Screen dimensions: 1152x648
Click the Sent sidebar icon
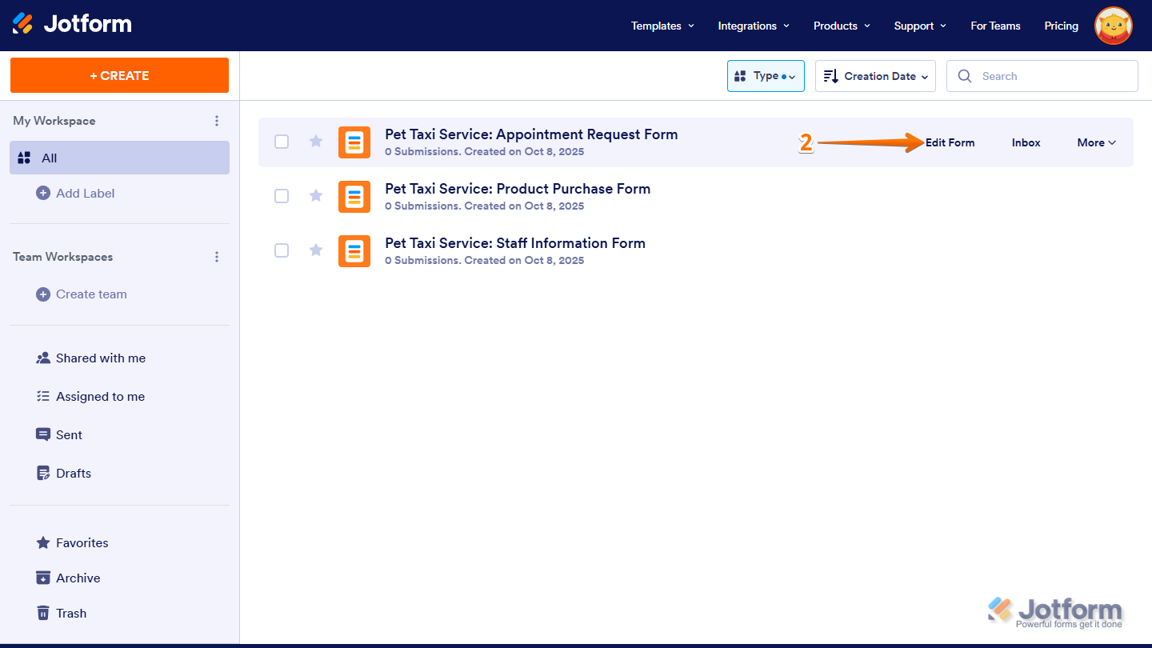tap(43, 434)
